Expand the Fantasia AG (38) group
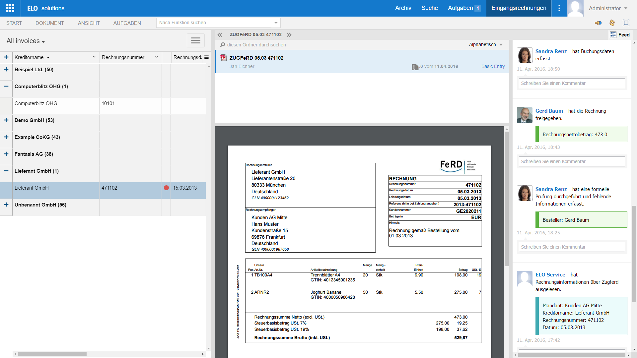Screen dimensions: 637x358 pyautogui.click(x=6, y=154)
